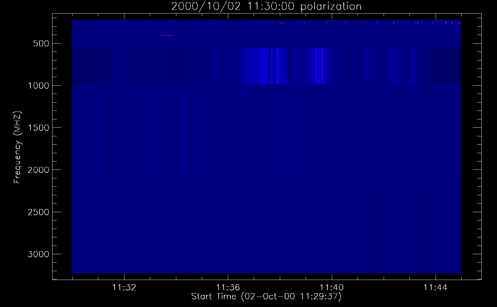497x307 pixels.
Task: Click the 2000 frequency tick label
Action: point(38,170)
